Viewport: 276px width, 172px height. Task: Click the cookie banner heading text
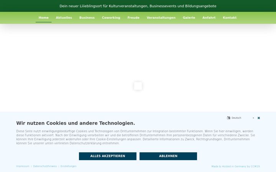coord(76,123)
